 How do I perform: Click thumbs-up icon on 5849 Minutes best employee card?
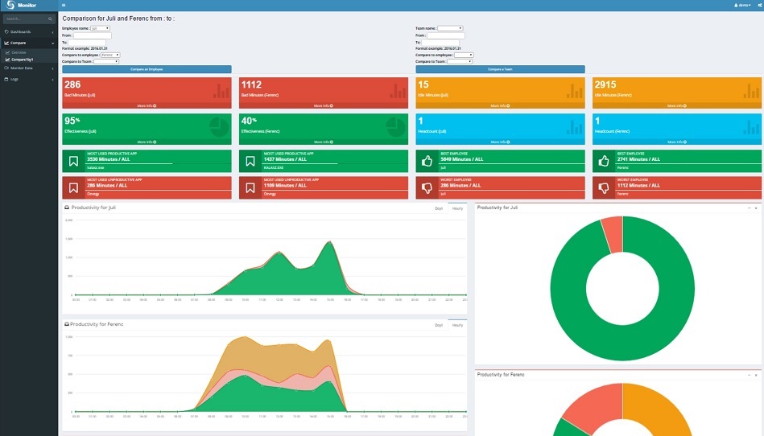point(427,161)
